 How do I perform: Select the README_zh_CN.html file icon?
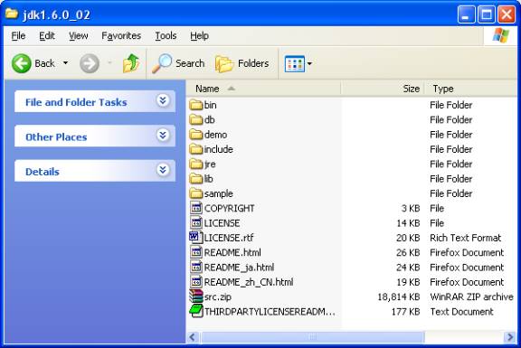(x=196, y=282)
